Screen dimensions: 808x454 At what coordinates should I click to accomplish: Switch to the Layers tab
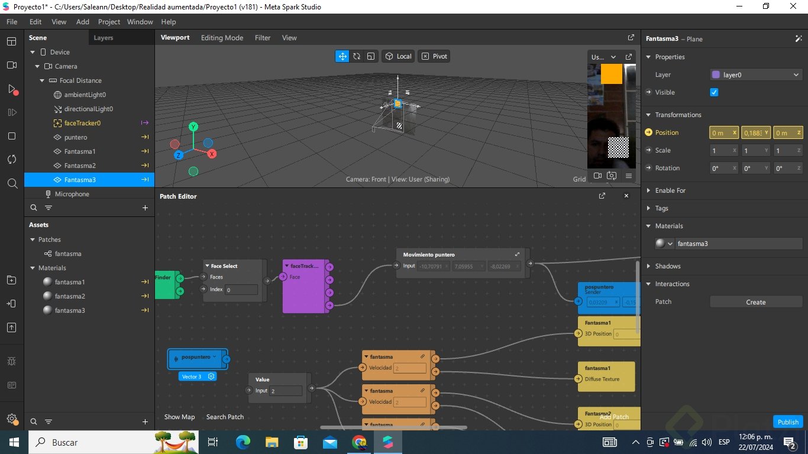click(104, 38)
